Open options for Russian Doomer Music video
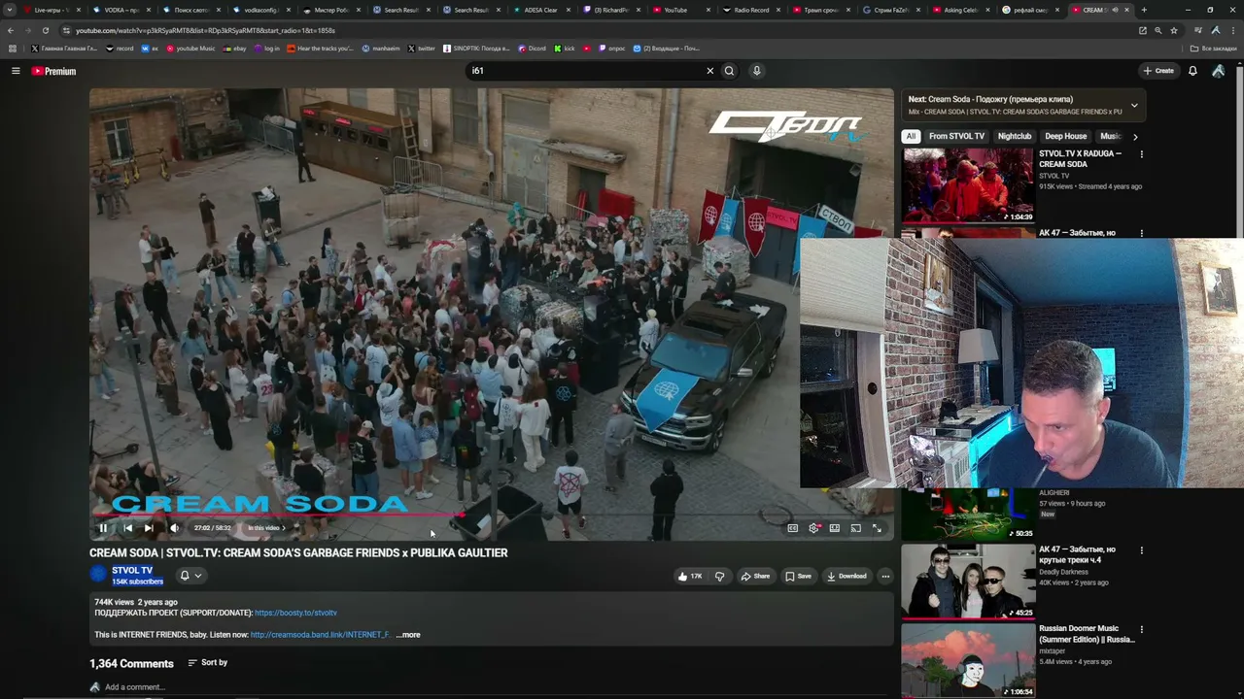This screenshot has width=1244, height=699. click(1142, 629)
